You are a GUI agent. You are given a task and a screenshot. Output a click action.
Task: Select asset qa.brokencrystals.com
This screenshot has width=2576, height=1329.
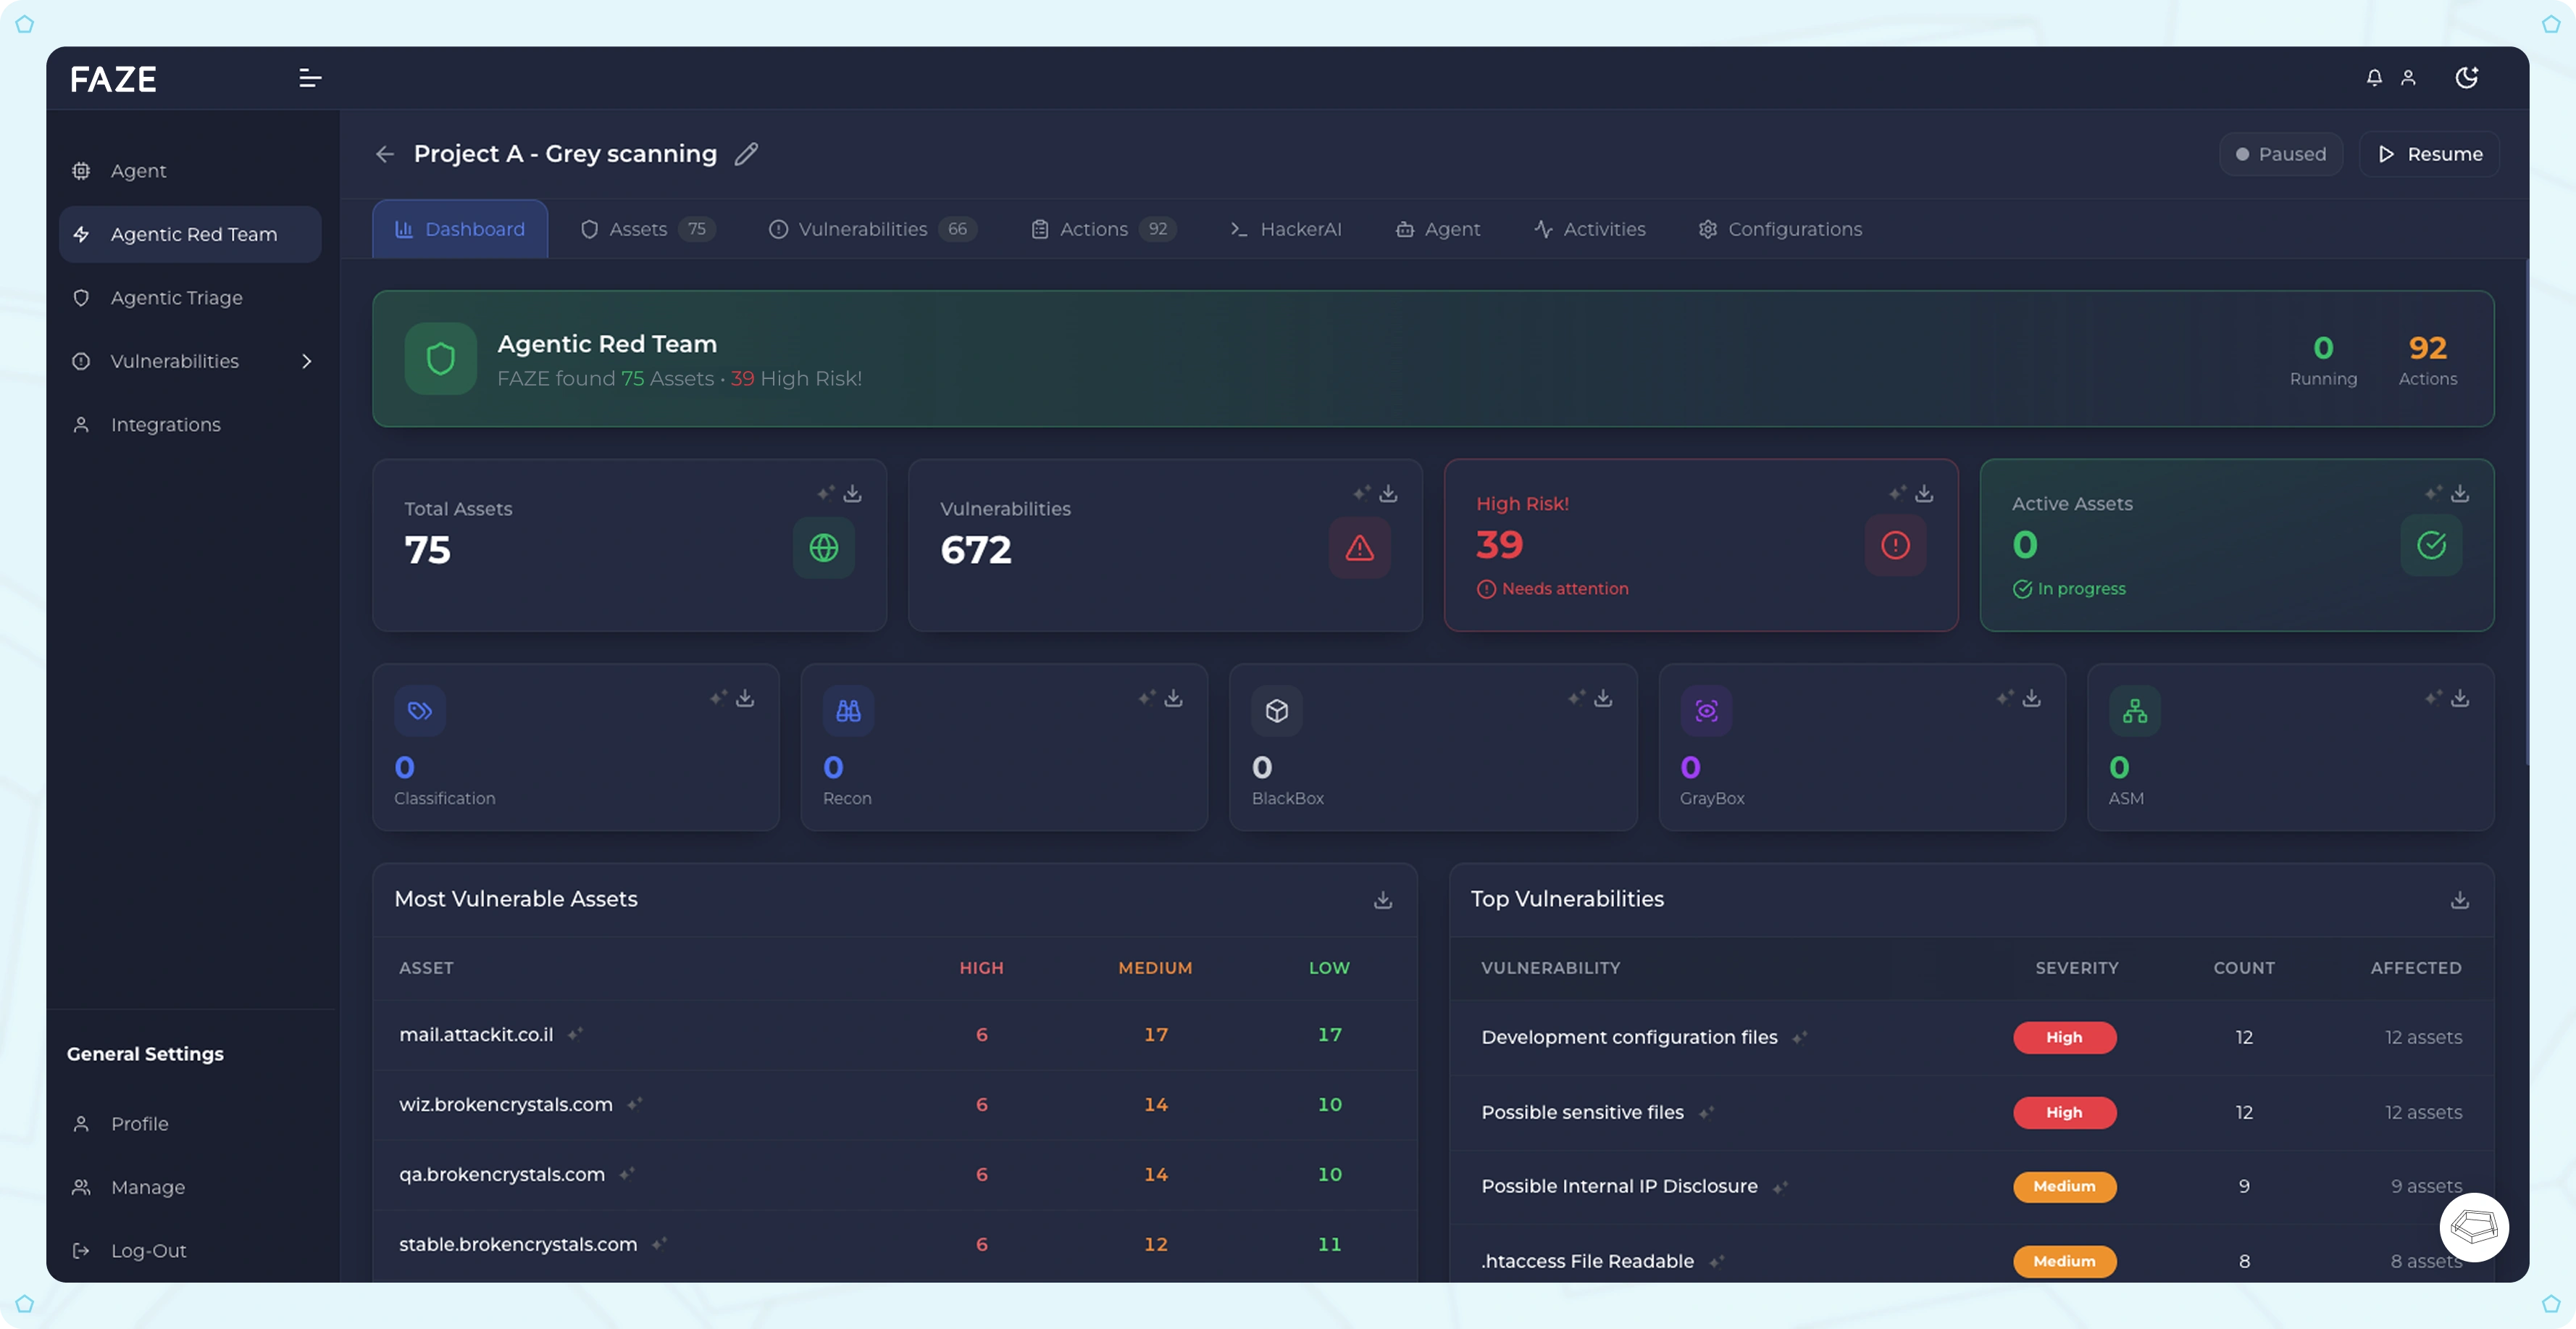click(x=502, y=1175)
